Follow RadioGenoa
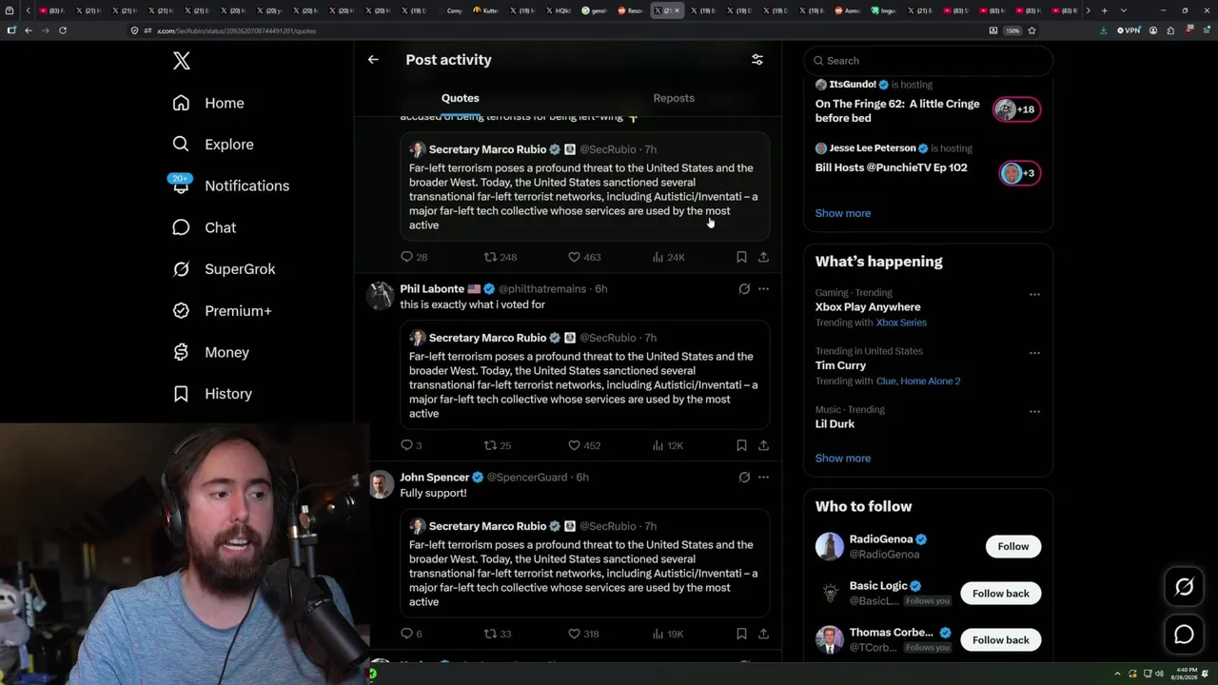This screenshot has height=685, width=1218. 1013,546
